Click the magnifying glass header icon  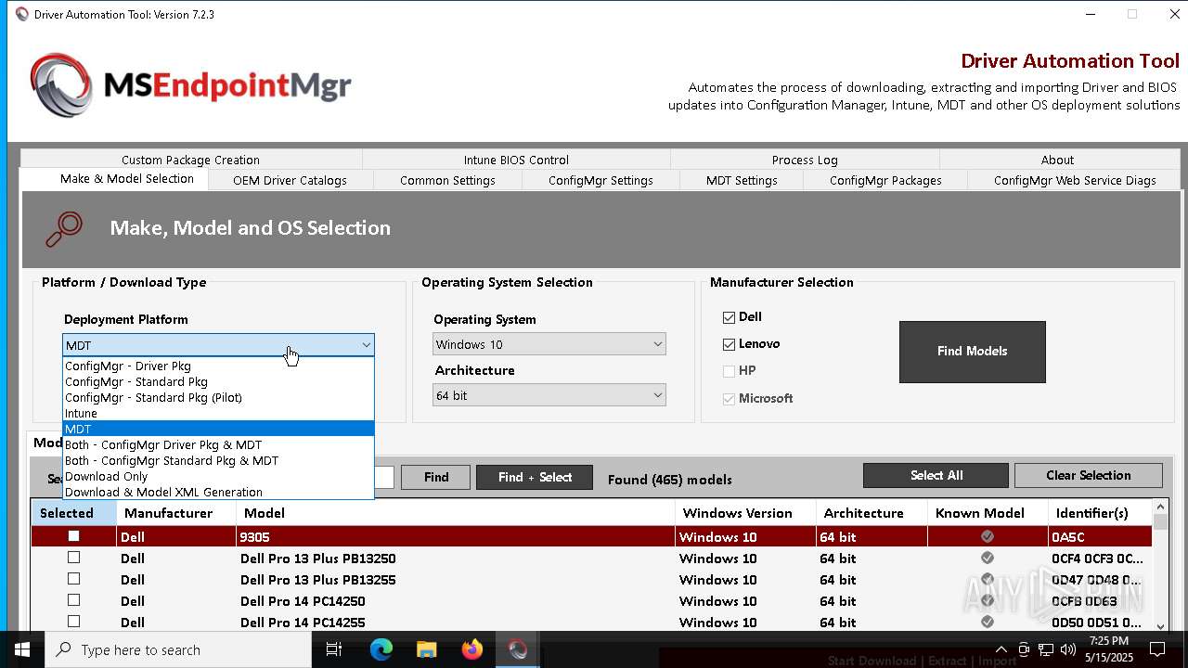pyautogui.click(x=64, y=228)
